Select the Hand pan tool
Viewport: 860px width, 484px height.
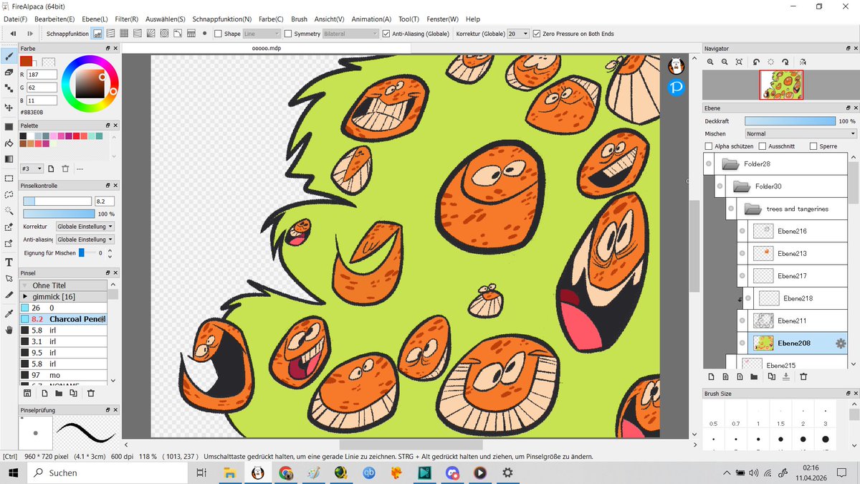coord(9,330)
